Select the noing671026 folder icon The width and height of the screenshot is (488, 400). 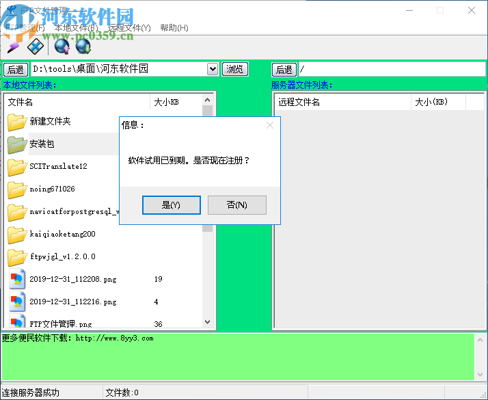(17, 189)
